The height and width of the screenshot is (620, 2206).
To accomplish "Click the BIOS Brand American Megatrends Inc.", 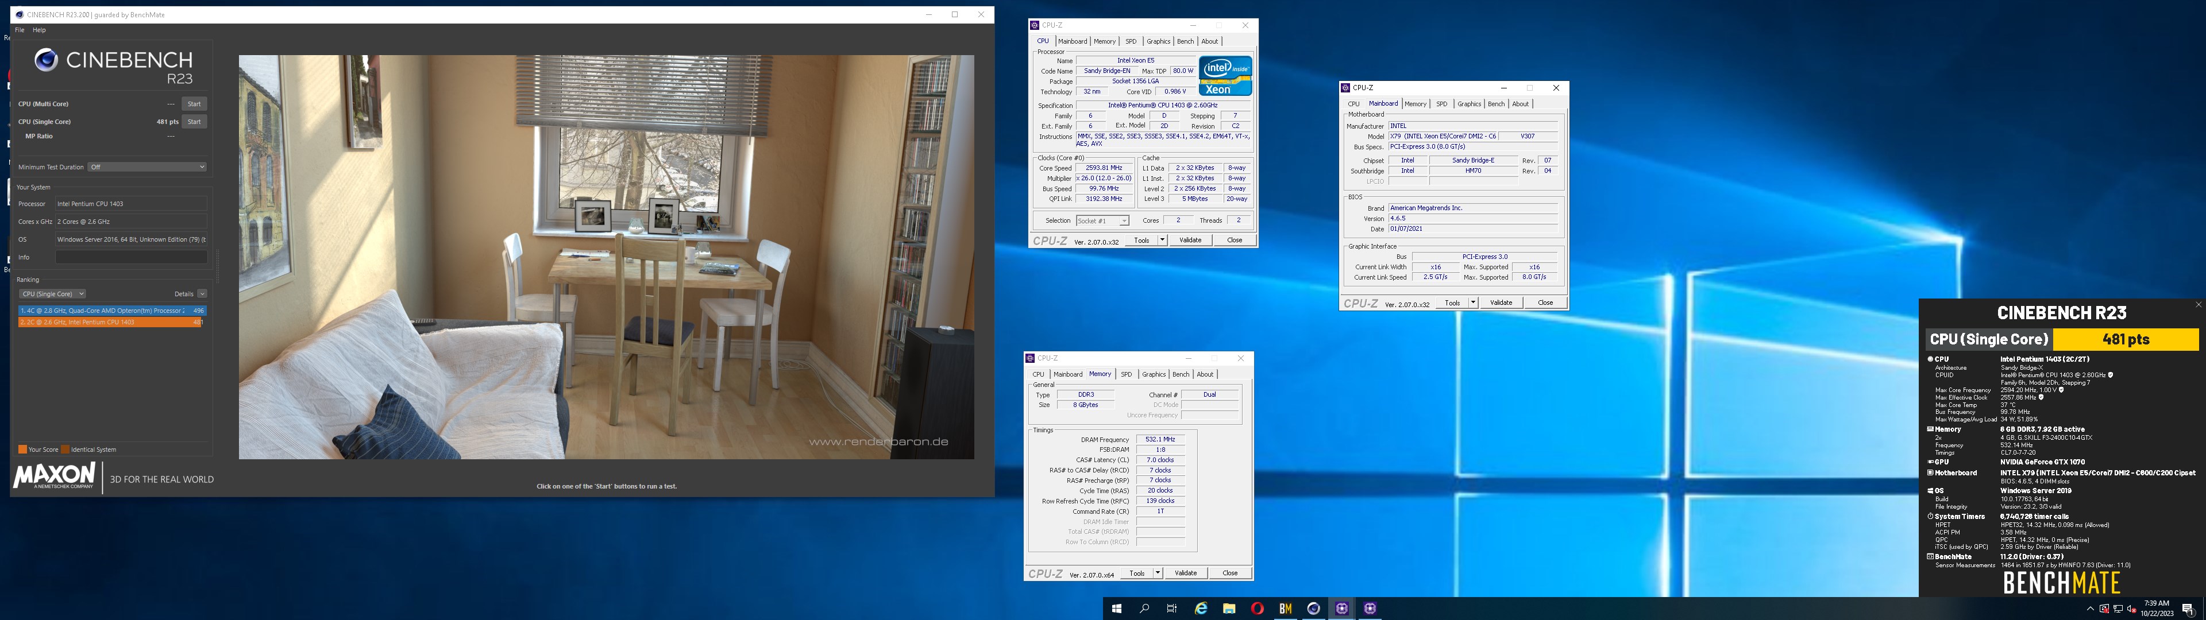I will pyautogui.click(x=1472, y=208).
